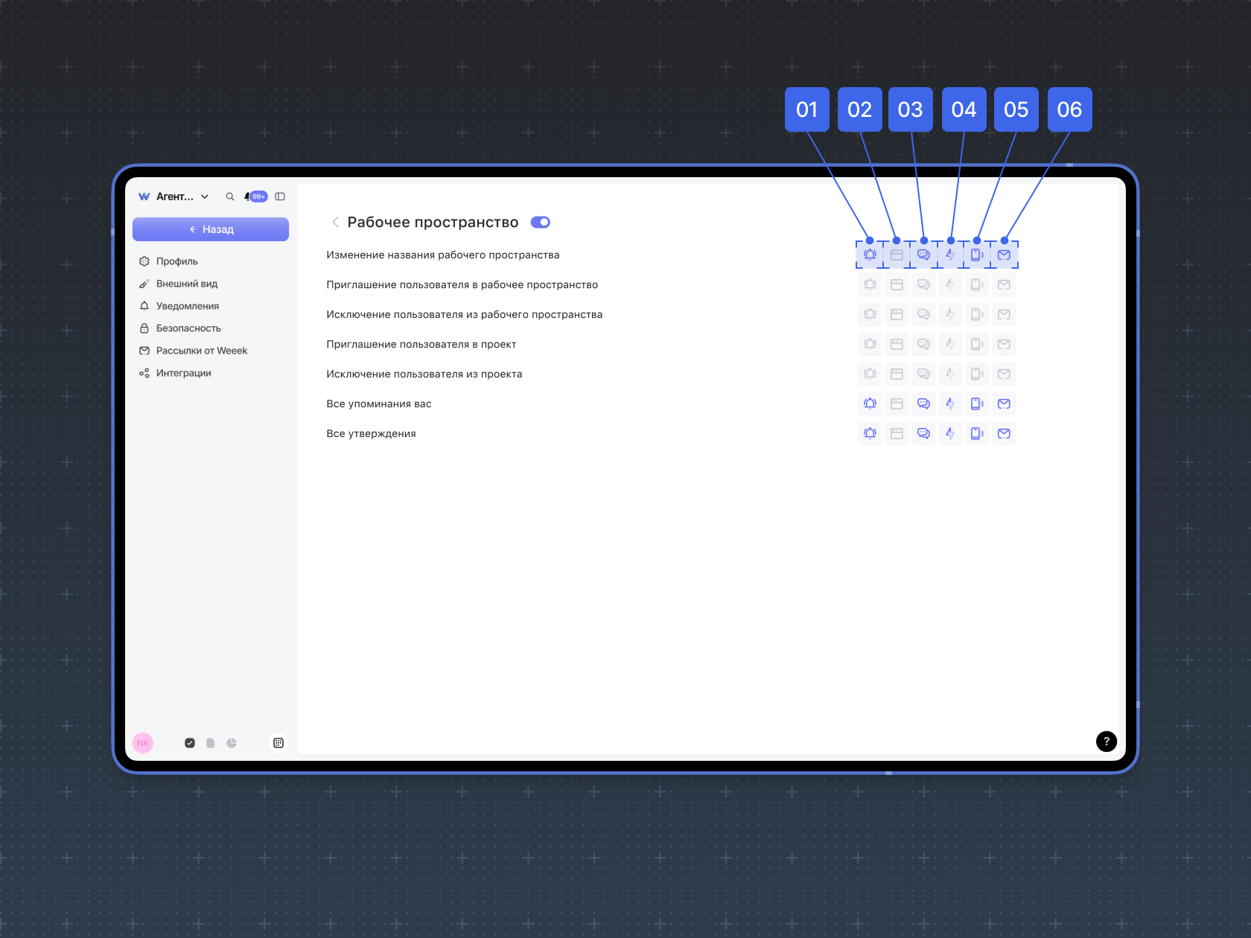Open the Интеграции settings section

(x=183, y=373)
